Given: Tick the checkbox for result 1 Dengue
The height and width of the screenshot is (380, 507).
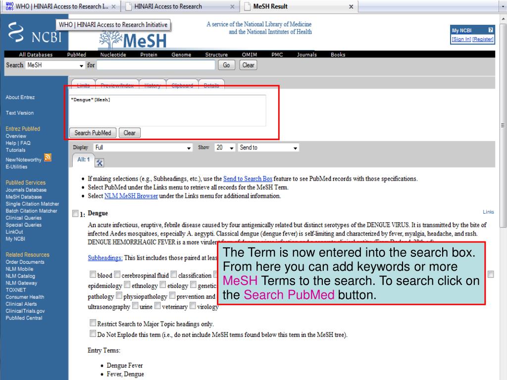Looking at the screenshot, I should pos(75,213).
